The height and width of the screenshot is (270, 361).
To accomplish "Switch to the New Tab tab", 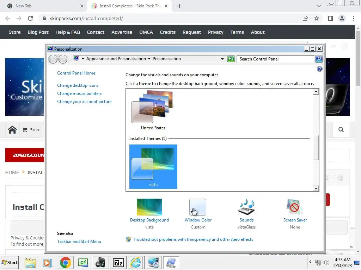I will [44, 6].
